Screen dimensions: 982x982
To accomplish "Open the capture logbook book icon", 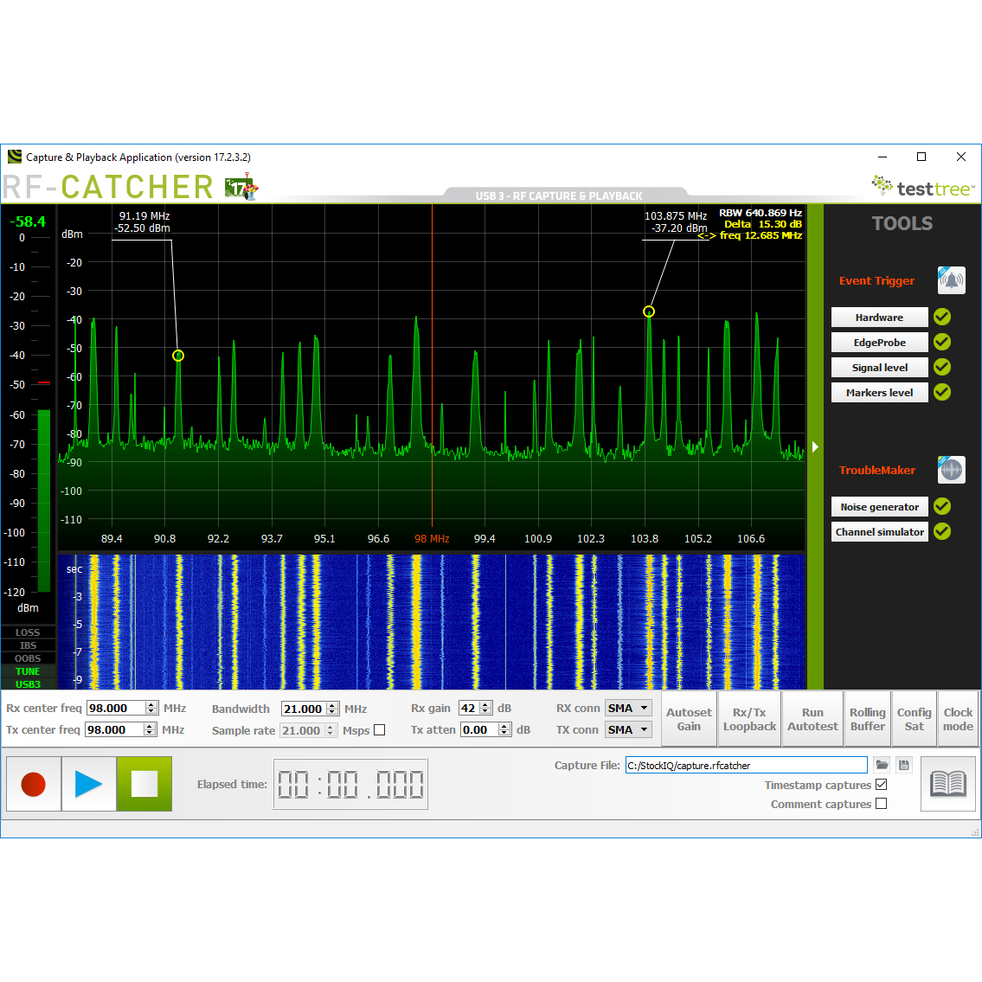I will point(948,784).
